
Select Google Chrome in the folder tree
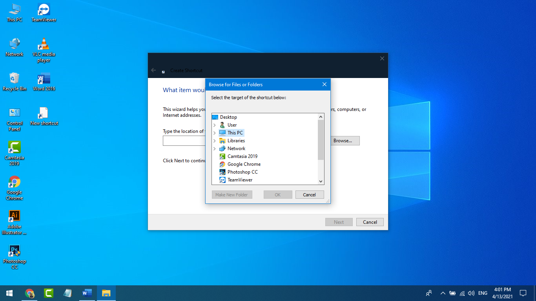(244, 164)
